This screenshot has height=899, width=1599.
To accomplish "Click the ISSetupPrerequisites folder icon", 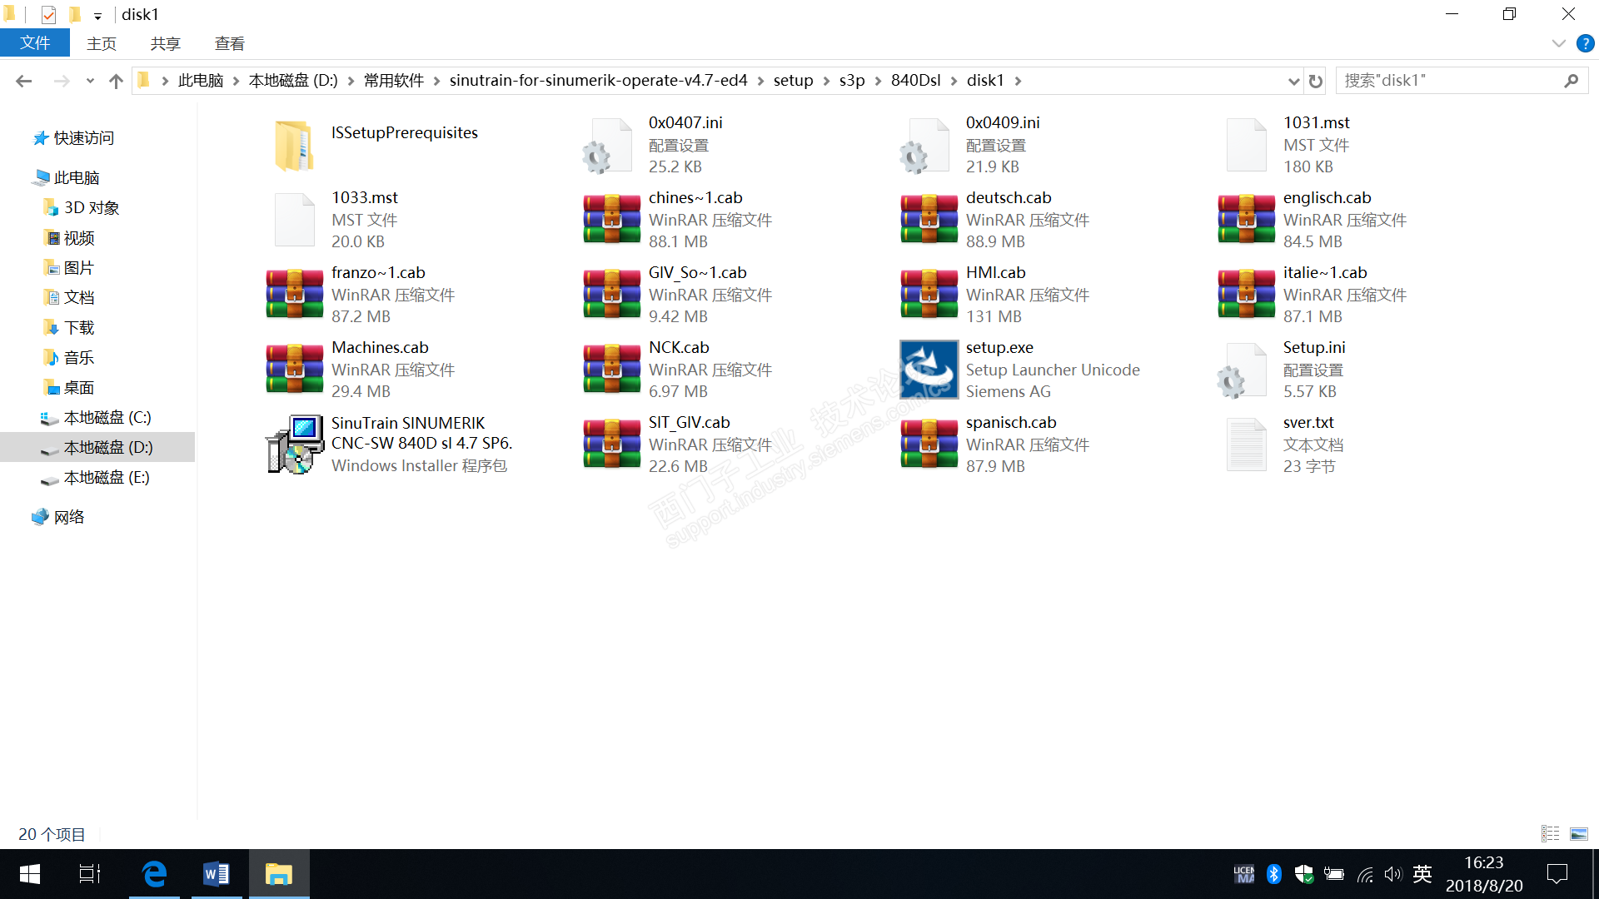I will pos(295,145).
